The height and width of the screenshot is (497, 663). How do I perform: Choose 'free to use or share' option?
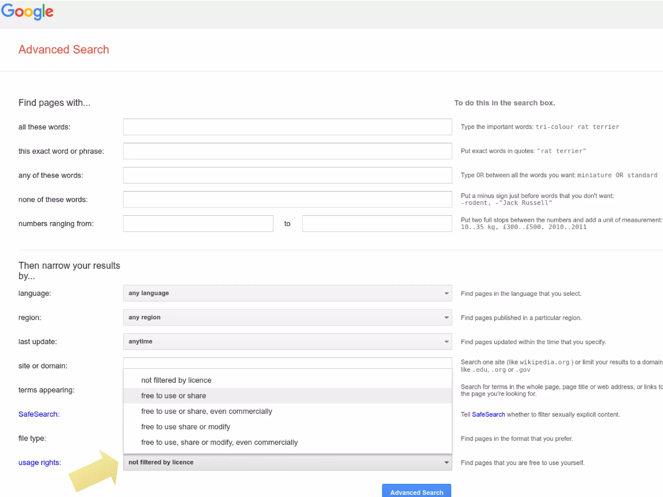pyautogui.click(x=174, y=396)
